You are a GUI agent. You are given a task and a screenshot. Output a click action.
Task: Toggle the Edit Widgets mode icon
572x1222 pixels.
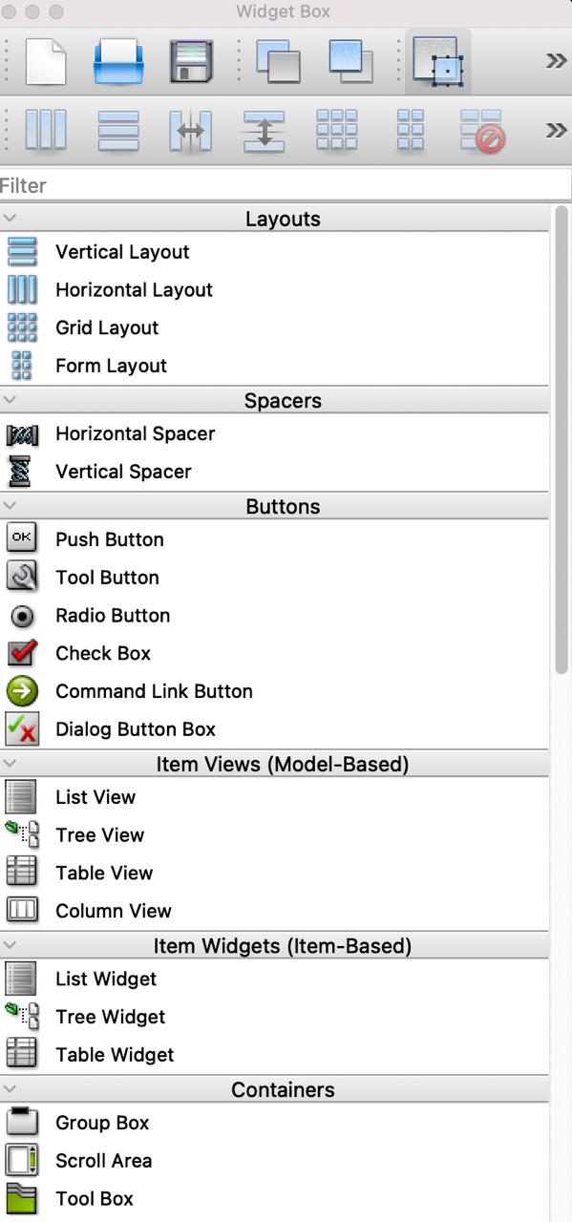click(438, 61)
